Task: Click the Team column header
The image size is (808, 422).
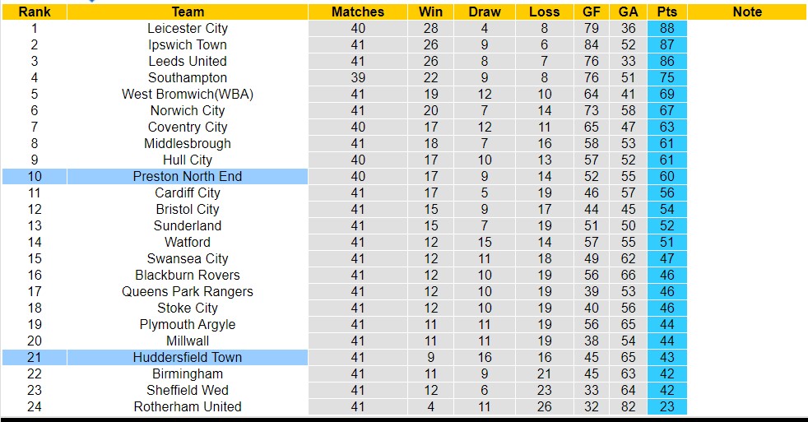Action: 188,12
